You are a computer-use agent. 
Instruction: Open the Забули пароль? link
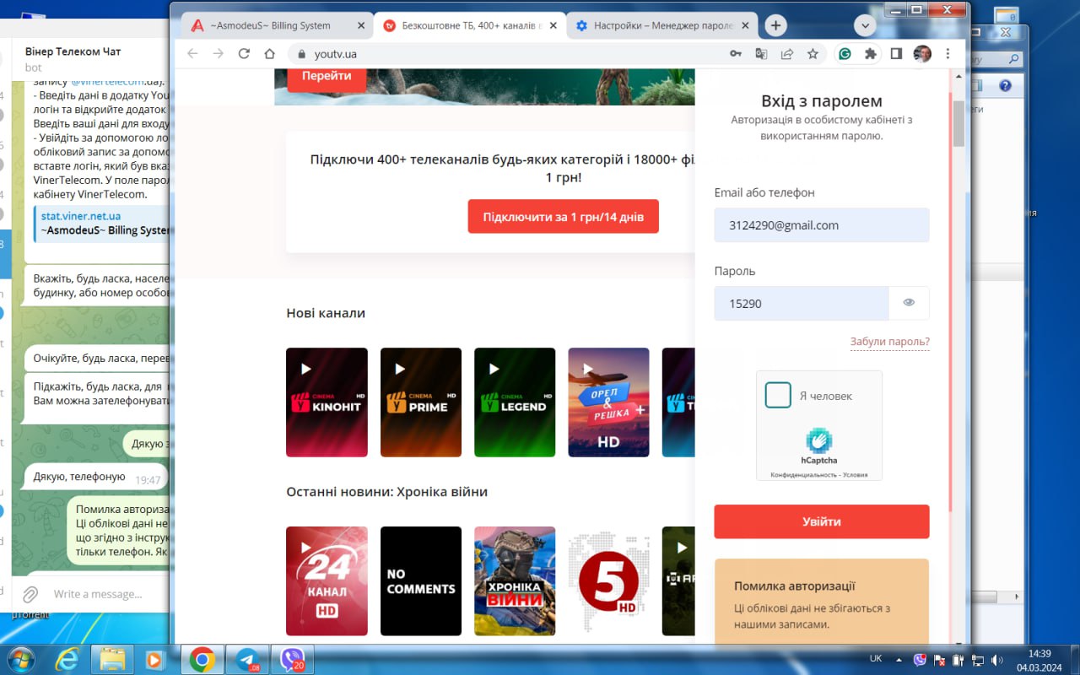pos(890,342)
